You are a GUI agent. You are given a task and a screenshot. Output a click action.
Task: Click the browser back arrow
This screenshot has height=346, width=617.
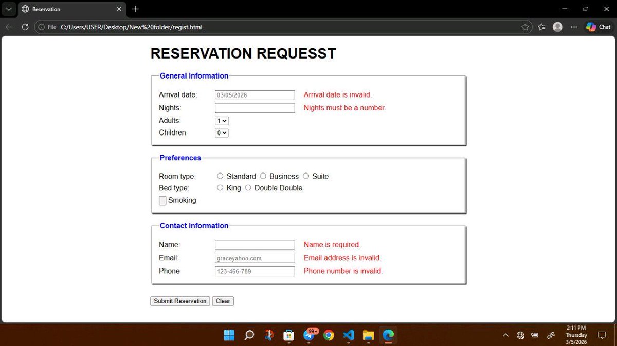[x=9, y=27]
